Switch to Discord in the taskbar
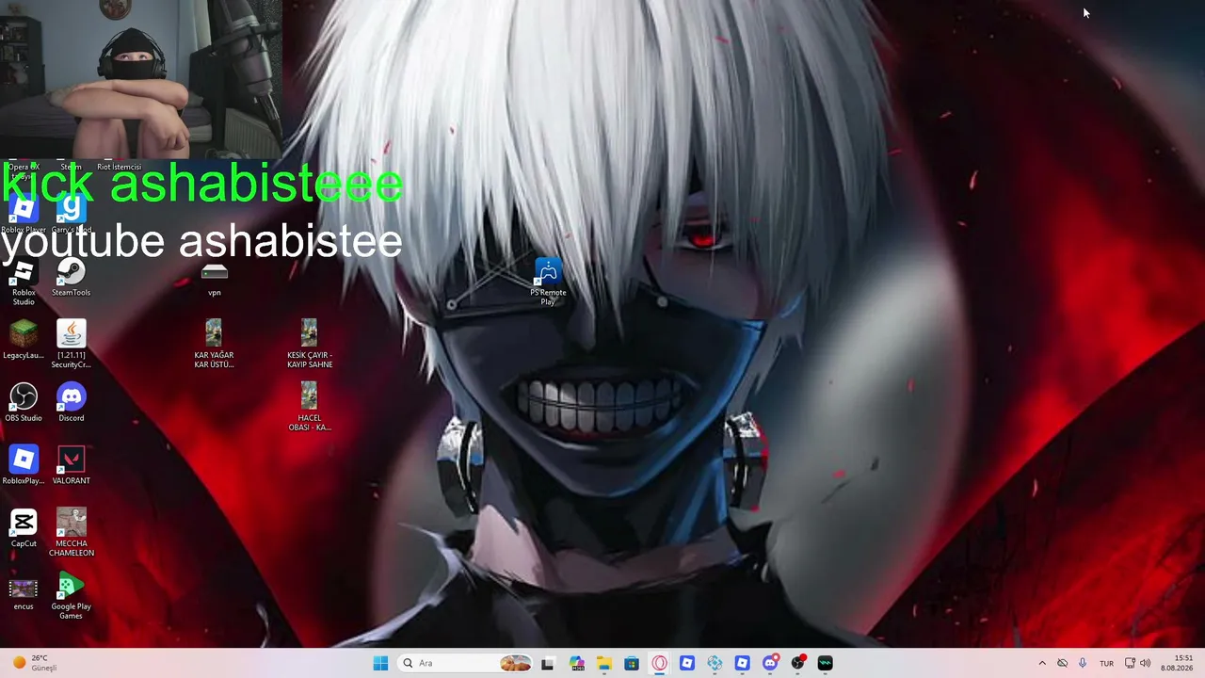Image resolution: width=1205 pixels, height=678 pixels. coord(770,663)
